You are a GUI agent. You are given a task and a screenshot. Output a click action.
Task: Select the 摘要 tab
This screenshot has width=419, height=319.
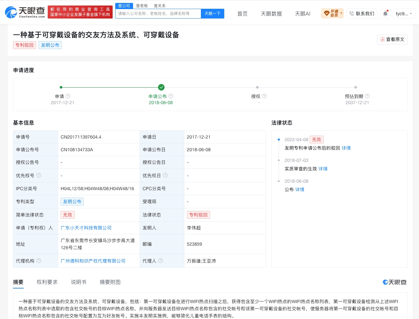point(18,282)
